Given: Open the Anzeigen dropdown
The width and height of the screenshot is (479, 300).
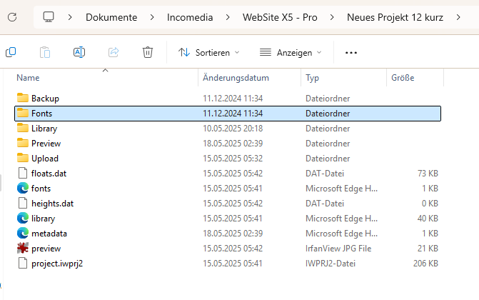Looking at the screenshot, I should (x=291, y=53).
